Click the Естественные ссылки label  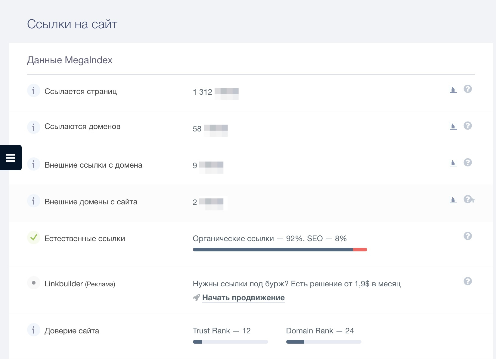tap(85, 239)
